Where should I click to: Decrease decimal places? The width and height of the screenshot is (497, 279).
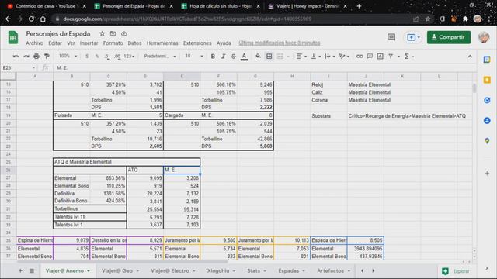tap(107, 57)
